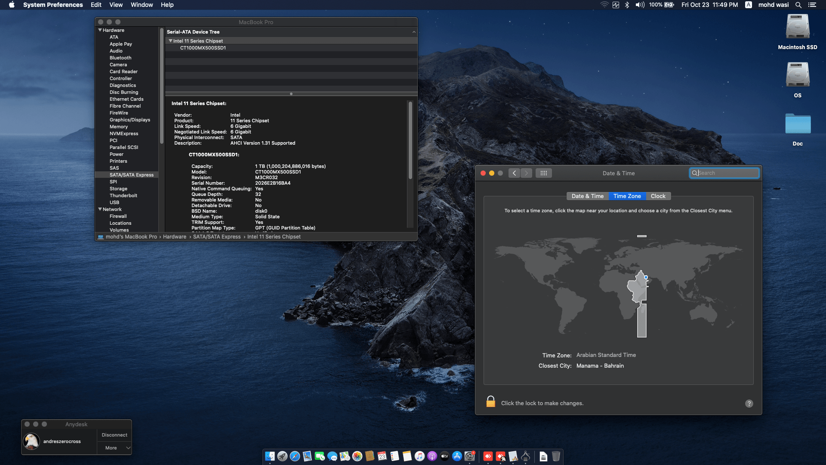
Task: Open Messages from the Dock
Action: 332,456
